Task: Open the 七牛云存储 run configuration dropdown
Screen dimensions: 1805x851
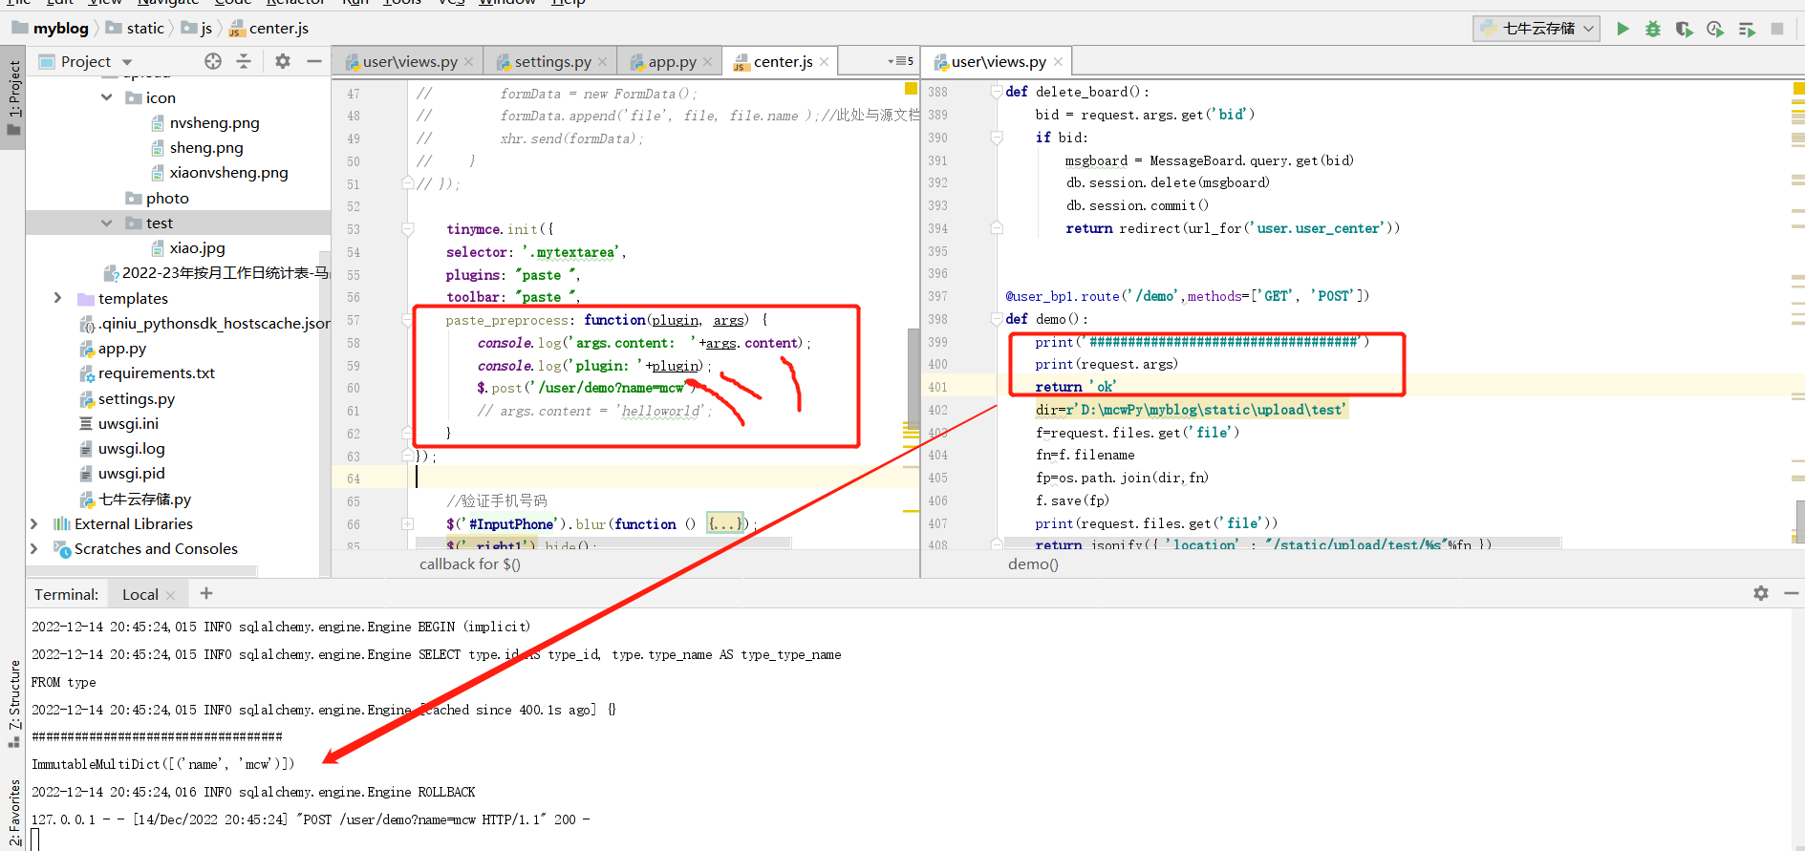Action: [x=1536, y=29]
